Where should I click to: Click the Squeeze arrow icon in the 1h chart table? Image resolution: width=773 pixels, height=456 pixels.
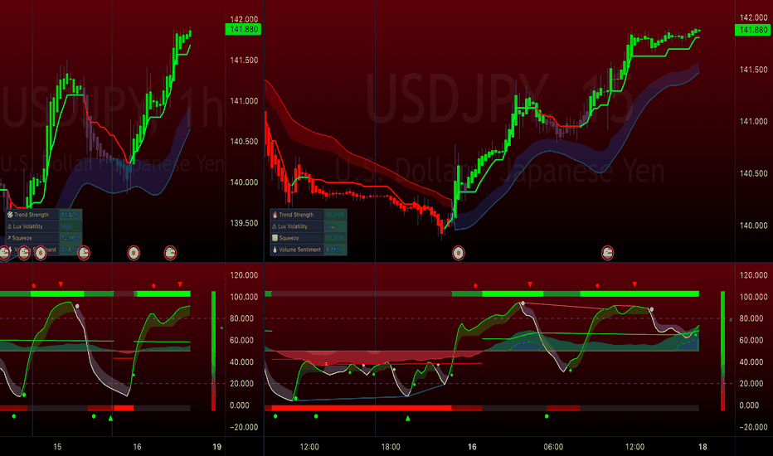[x=9, y=238]
